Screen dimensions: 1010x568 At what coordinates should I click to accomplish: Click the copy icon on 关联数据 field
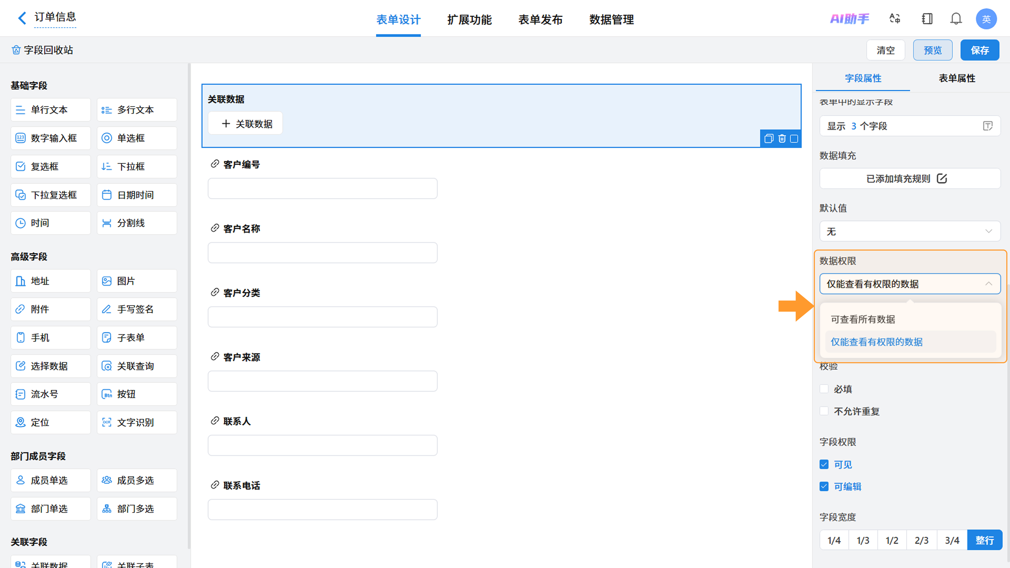769,138
